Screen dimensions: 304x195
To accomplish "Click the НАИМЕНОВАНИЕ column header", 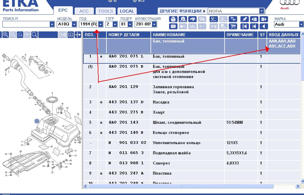I will [187, 35].
